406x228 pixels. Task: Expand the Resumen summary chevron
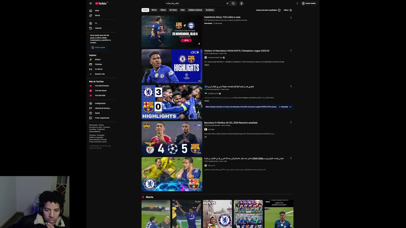290,107
